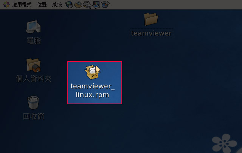
Task: Launch the spreadsheet pie-chart icon in panel
Action: coord(105,4)
